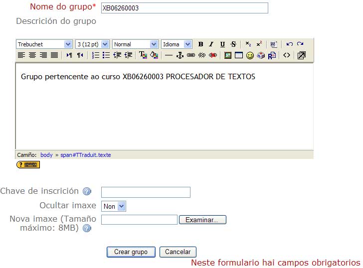Enlarge the editor to fullscreen
Image resolution: width=363 pixels, height=268 pixels.
[x=301, y=55]
